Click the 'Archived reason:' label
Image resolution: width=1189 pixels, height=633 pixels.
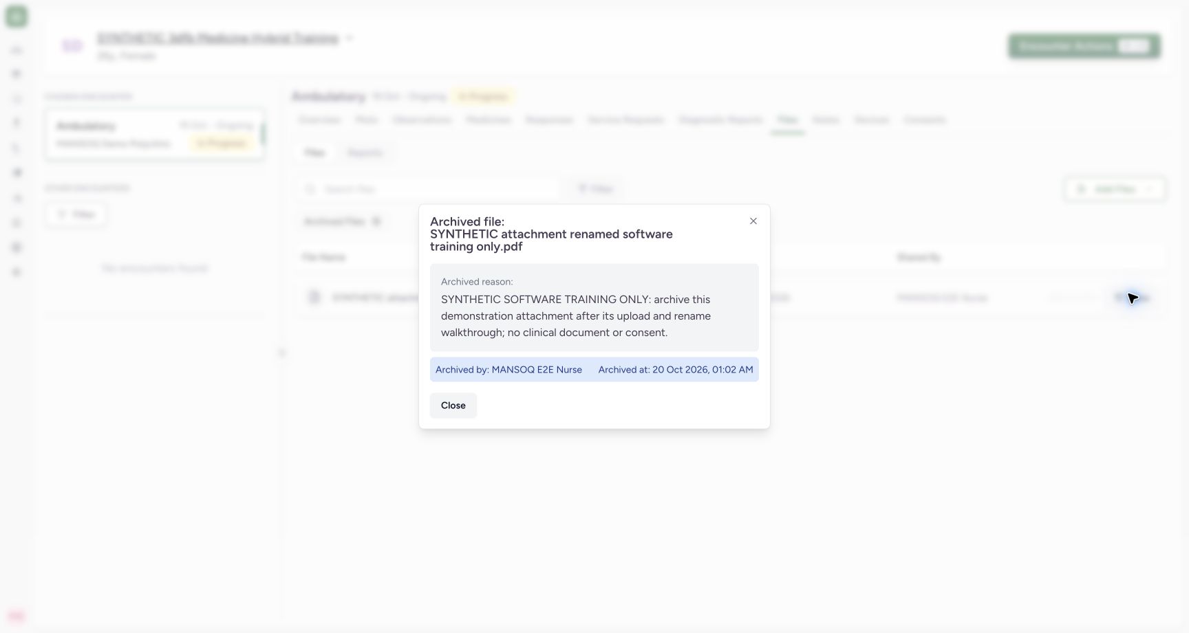pos(477,282)
